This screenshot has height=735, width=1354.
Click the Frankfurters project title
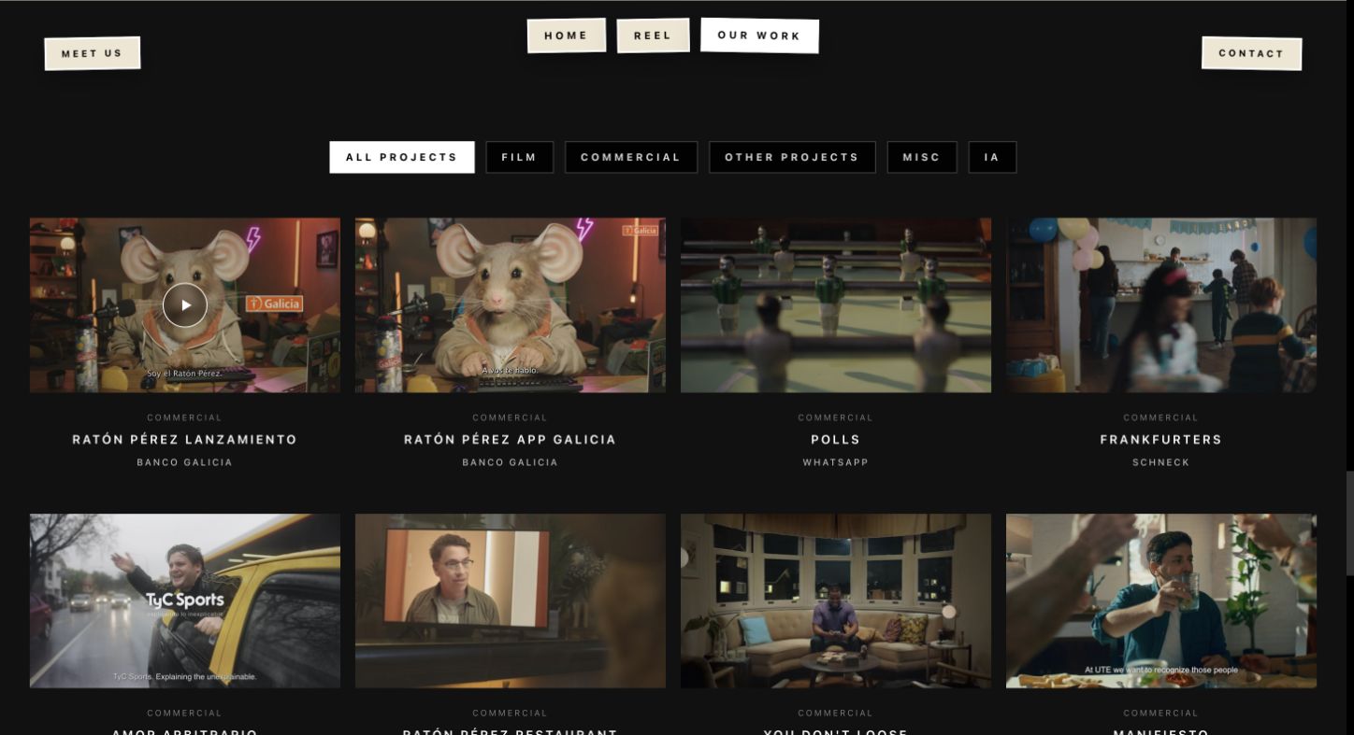tap(1161, 440)
